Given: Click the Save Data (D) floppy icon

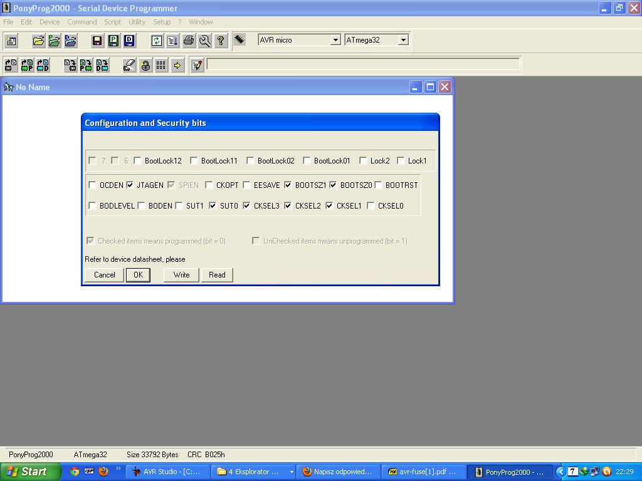Looking at the screenshot, I should pyautogui.click(x=129, y=41).
